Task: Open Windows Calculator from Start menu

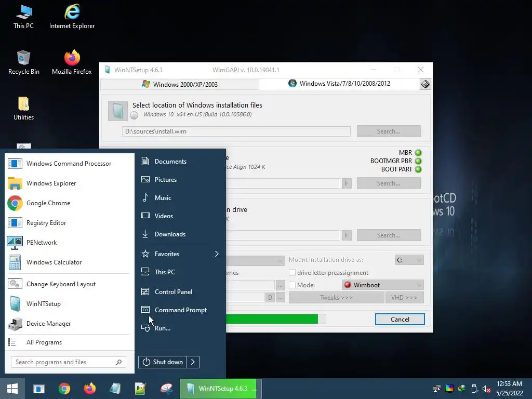Action: coord(68,262)
